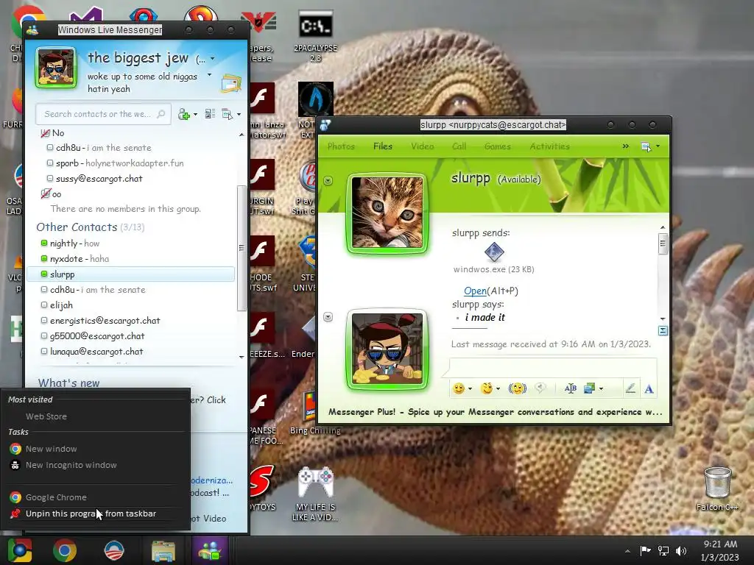Select Unpin this program from taskbar

pyautogui.click(x=96, y=514)
